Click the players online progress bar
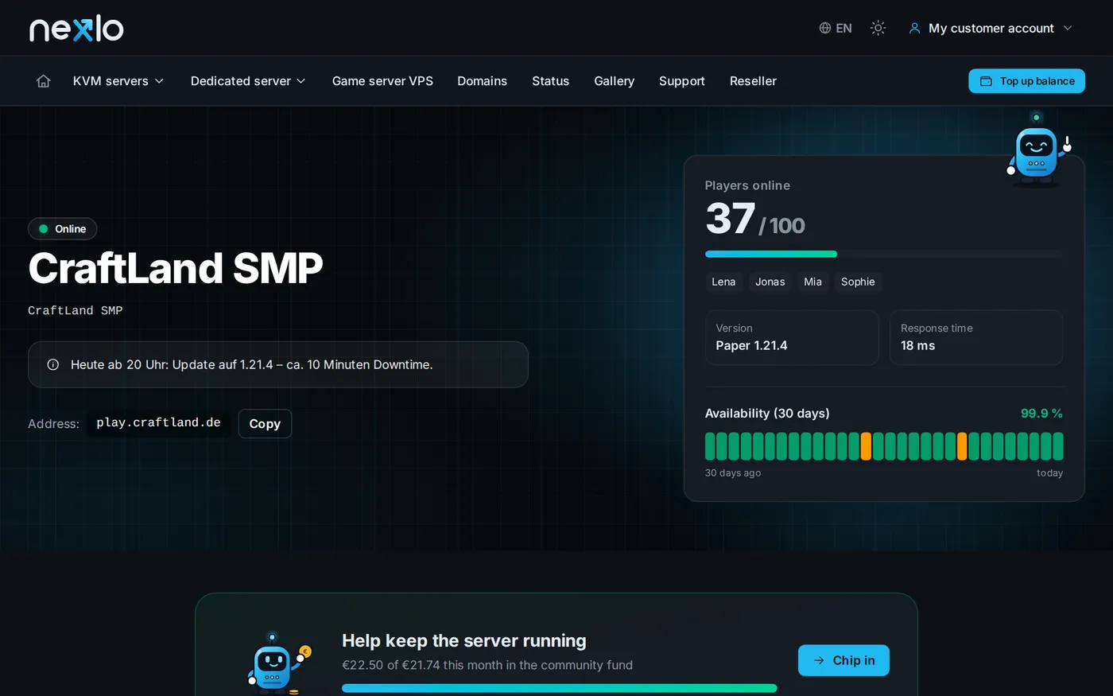Viewport: 1113px width, 696px height. (x=883, y=255)
